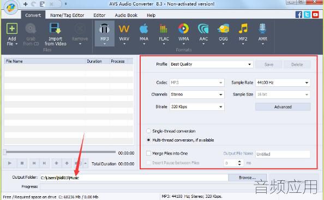Screen dimensions: 324x200
Task: Move selected file up arrow
Action: tap(56, 163)
